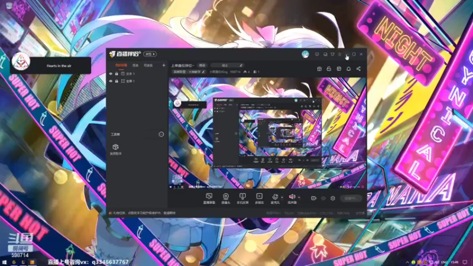Open the hamburger menu in title bar
The width and height of the screenshot is (473, 266).
(x=339, y=54)
